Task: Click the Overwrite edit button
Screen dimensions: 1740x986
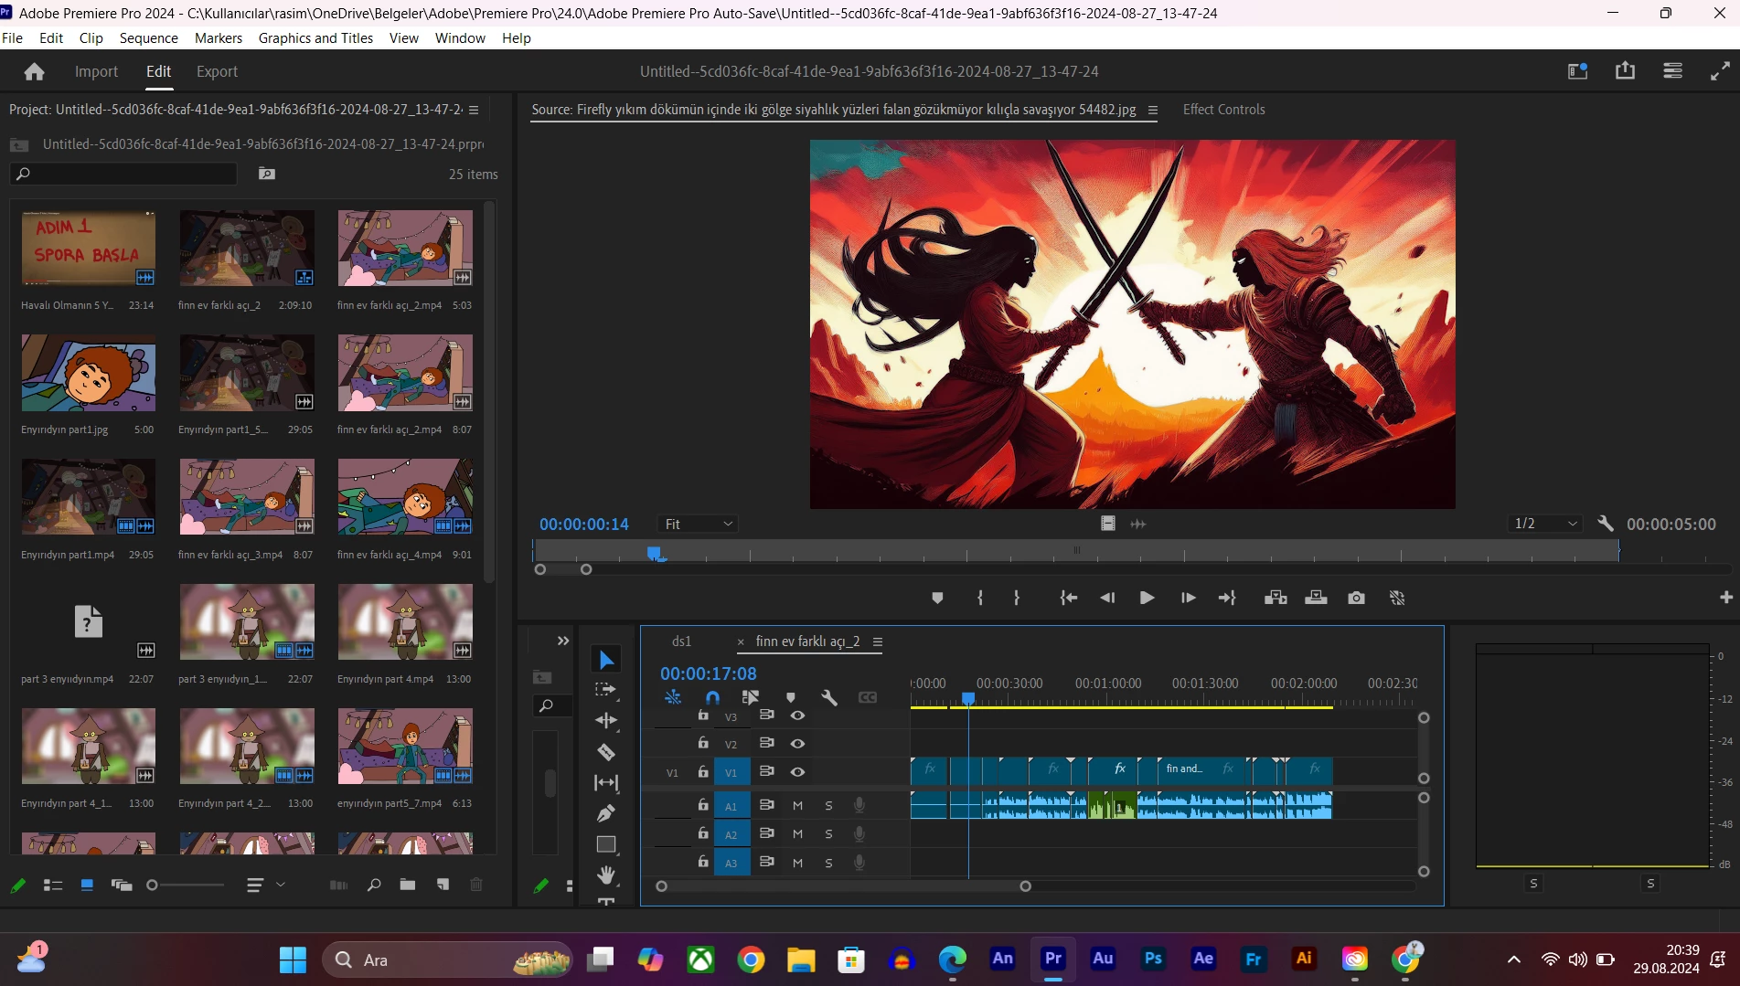Action: (1316, 598)
